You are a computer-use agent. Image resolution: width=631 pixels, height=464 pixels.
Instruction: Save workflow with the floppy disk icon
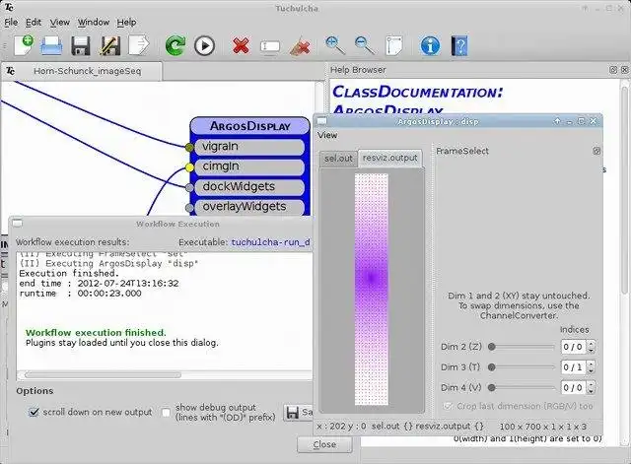81,46
